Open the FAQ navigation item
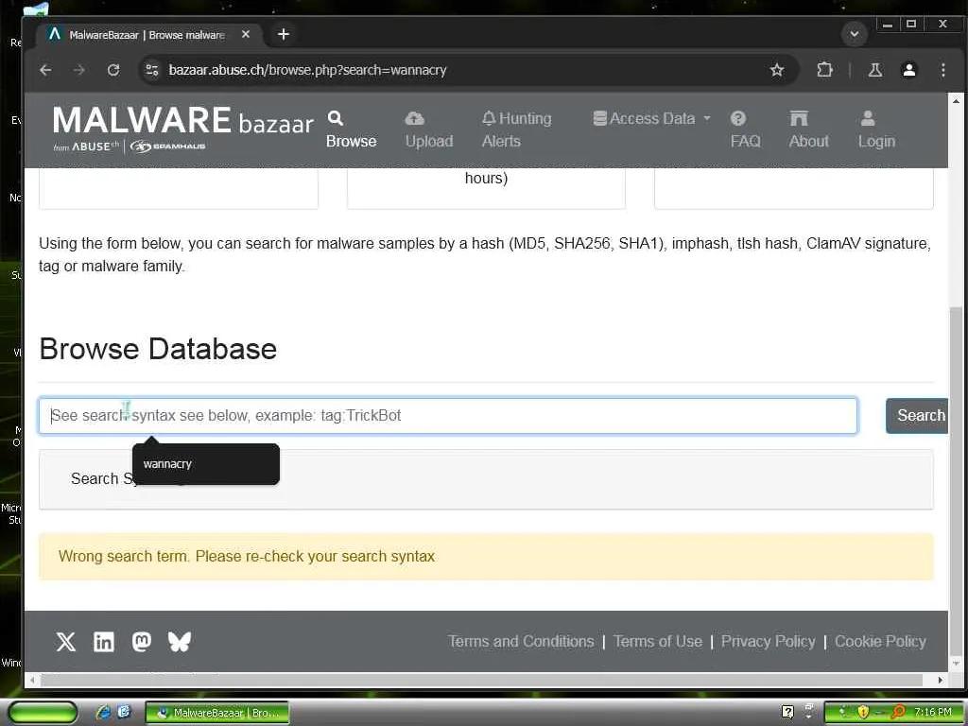 pos(745,130)
